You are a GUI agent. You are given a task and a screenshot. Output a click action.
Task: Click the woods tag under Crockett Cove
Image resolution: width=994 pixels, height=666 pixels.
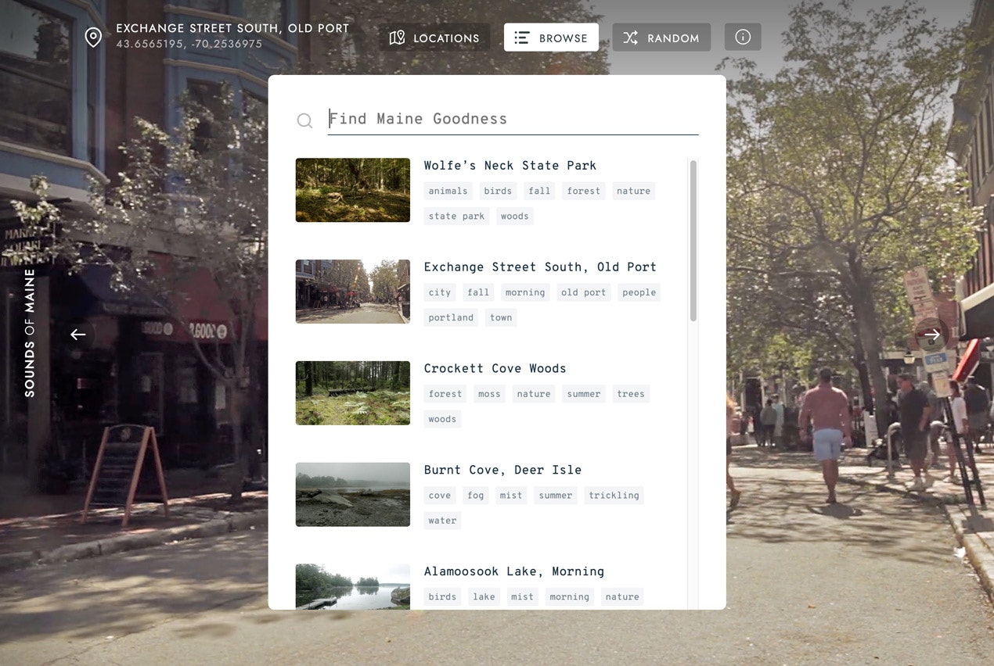pyautogui.click(x=442, y=419)
